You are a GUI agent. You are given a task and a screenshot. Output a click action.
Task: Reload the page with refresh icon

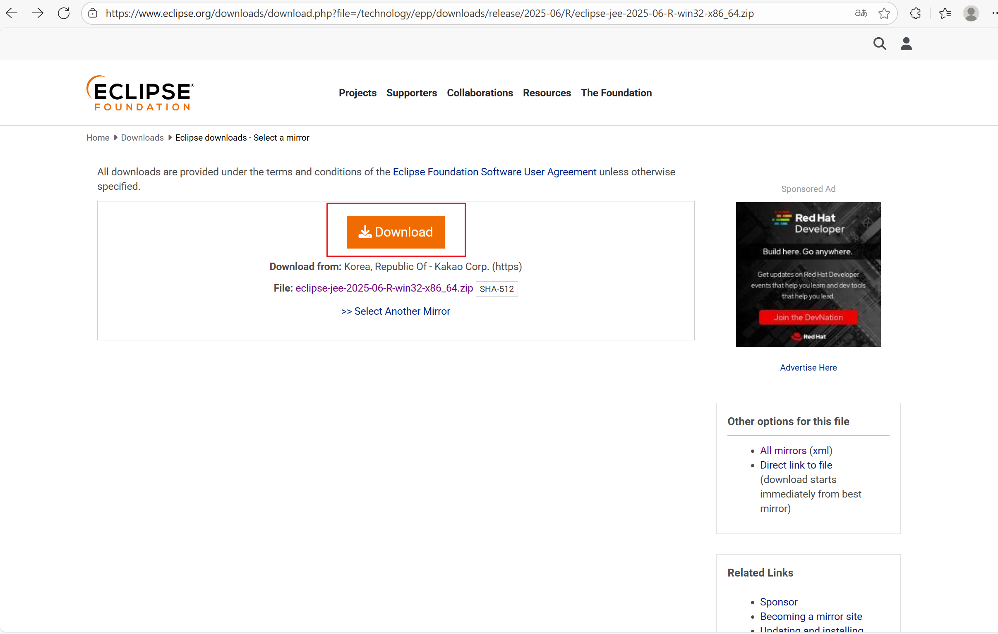(x=64, y=13)
